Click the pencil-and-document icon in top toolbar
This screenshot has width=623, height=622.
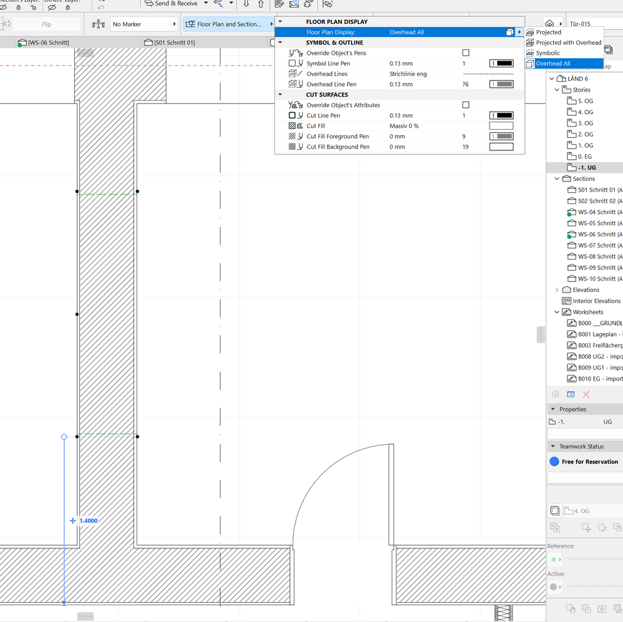tap(279, 4)
